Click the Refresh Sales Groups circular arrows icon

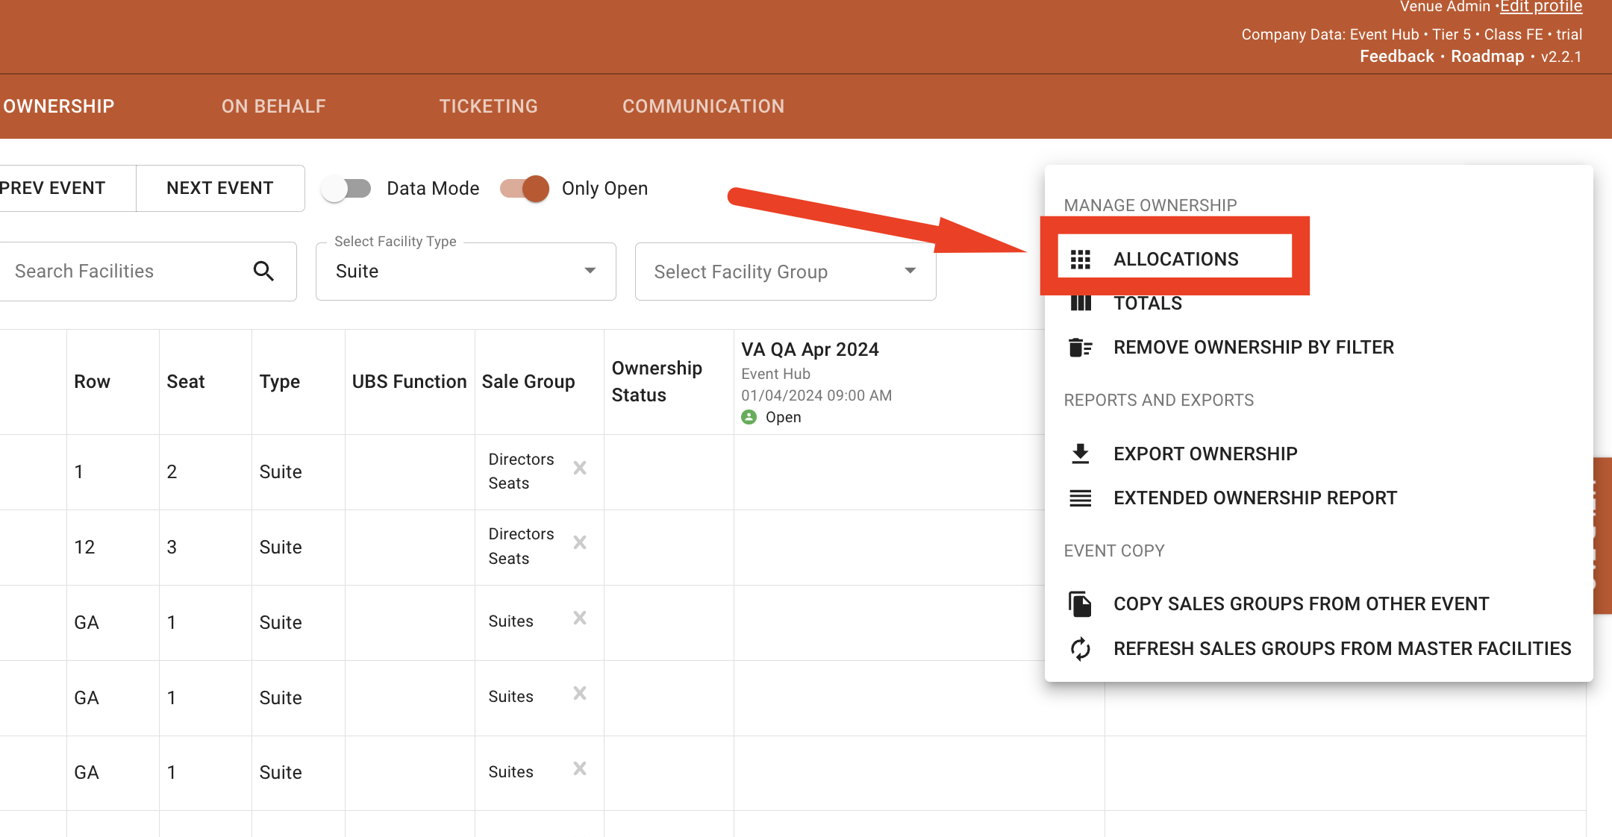pyautogui.click(x=1080, y=649)
